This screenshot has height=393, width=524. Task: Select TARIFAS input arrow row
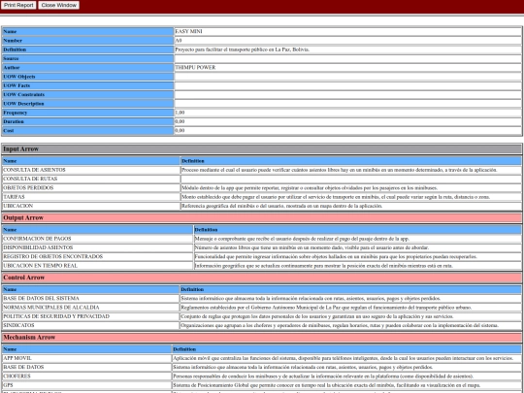click(262, 197)
